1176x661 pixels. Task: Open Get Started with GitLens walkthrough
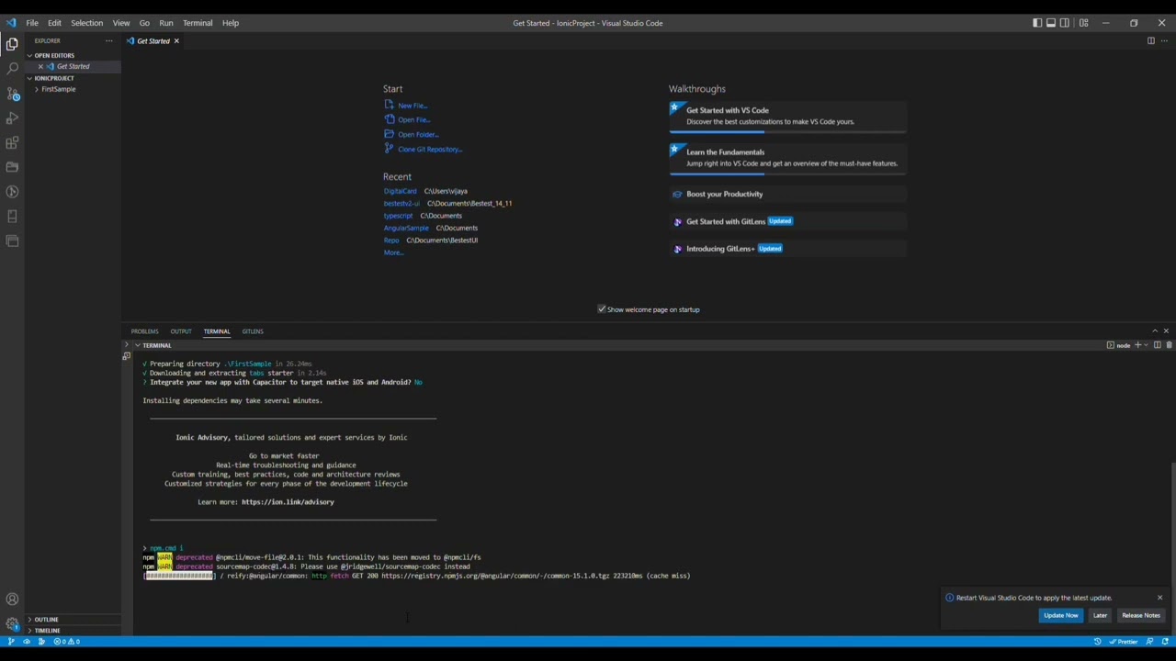pyautogui.click(x=787, y=221)
